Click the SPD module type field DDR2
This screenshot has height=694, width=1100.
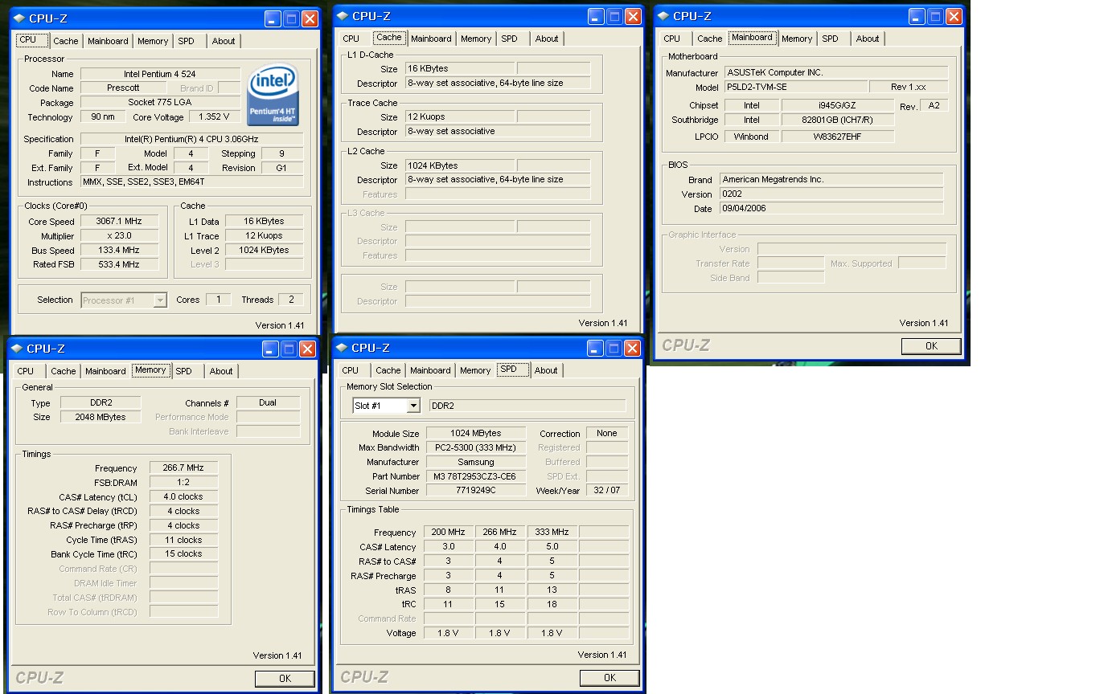(x=527, y=406)
